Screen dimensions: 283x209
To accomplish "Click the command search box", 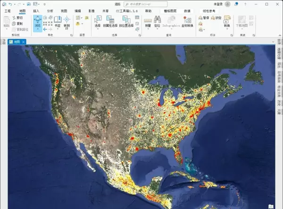I will point(141,4).
